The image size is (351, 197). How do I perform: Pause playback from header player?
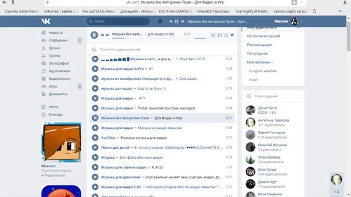pos(177,21)
